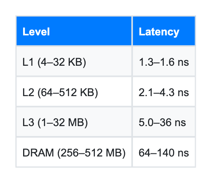Select the 1.3–1.6 ns latency cell
This screenshot has width=212, height=183.
164,62
